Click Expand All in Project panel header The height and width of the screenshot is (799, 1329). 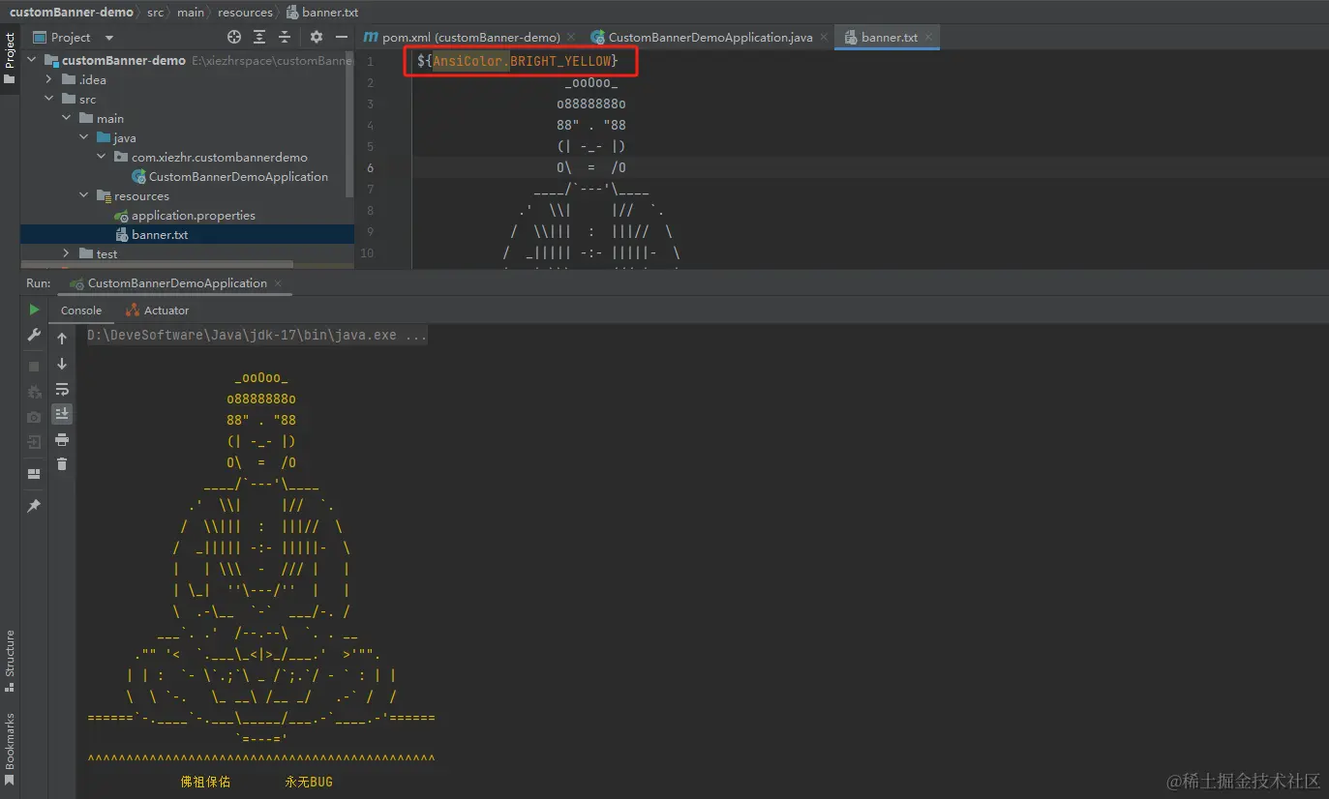point(259,37)
